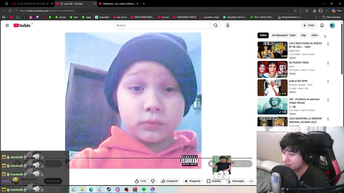The height and width of the screenshot is (193, 344).
Task: Mute the pain talk tab speaker icon
Action: click(x=62, y=4)
